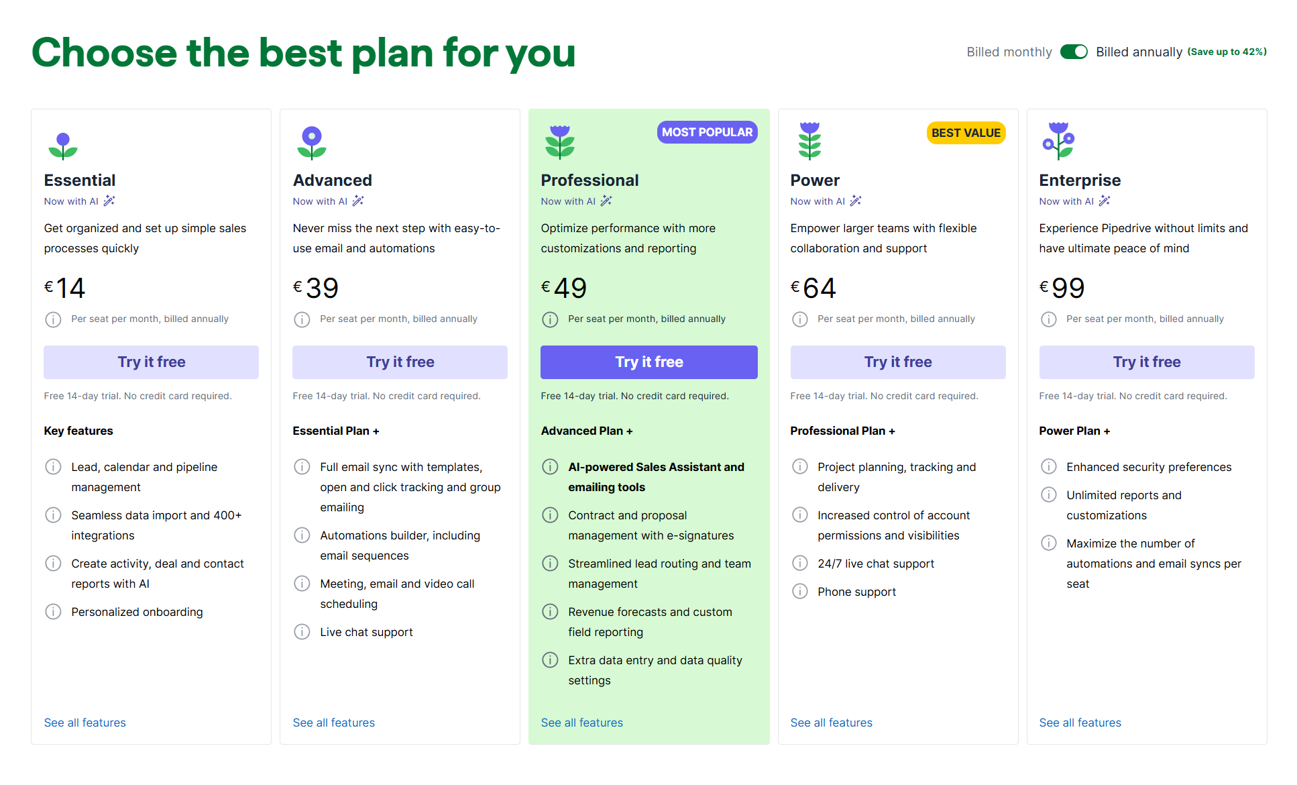The image size is (1297, 785).
Task: Expand See all features under Professional
Action: (581, 723)
